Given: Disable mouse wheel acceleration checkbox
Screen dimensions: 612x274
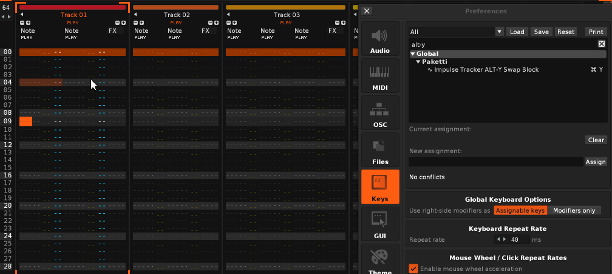Looking at the screenshot, I should 413,269.
